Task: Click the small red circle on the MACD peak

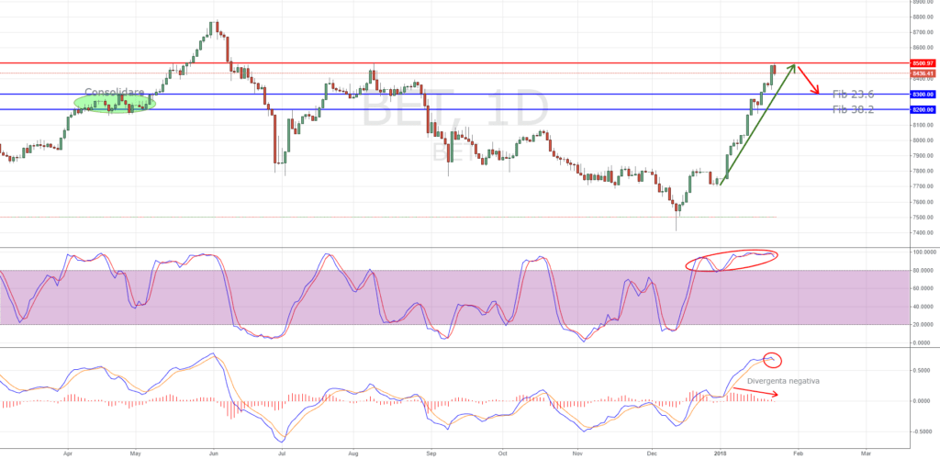Action: [772, 358]
